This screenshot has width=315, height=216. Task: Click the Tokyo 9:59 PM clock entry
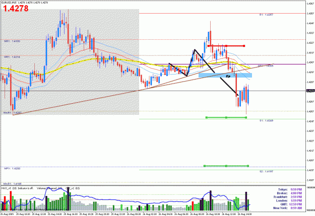coord(290,189)
